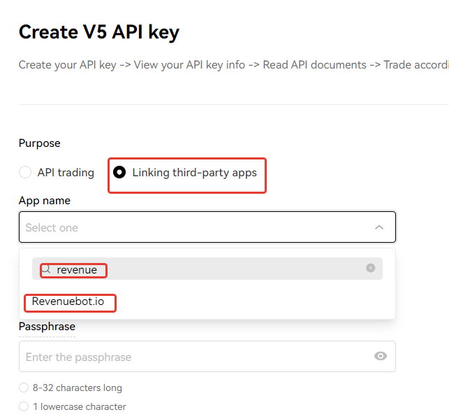The width and height of the screenshot is (449, 419).
Task: Click the magnifier search icon
Action: [46, 269]
